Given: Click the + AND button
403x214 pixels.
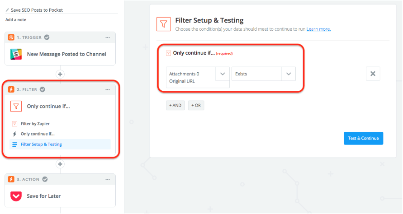Looking at the screenshot, I should [175, 105].
